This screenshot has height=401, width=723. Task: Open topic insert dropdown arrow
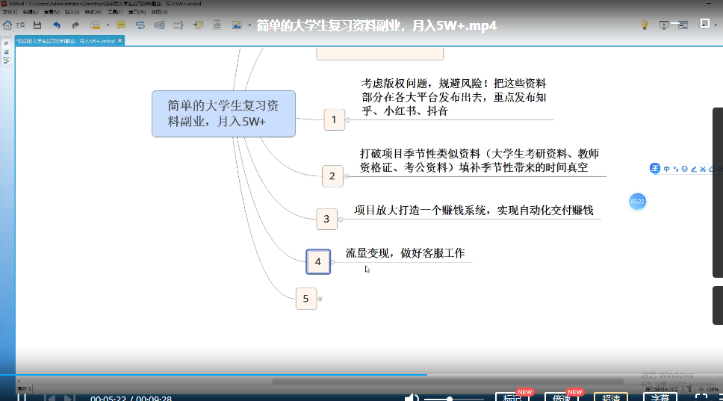click(x=108, y=25)
